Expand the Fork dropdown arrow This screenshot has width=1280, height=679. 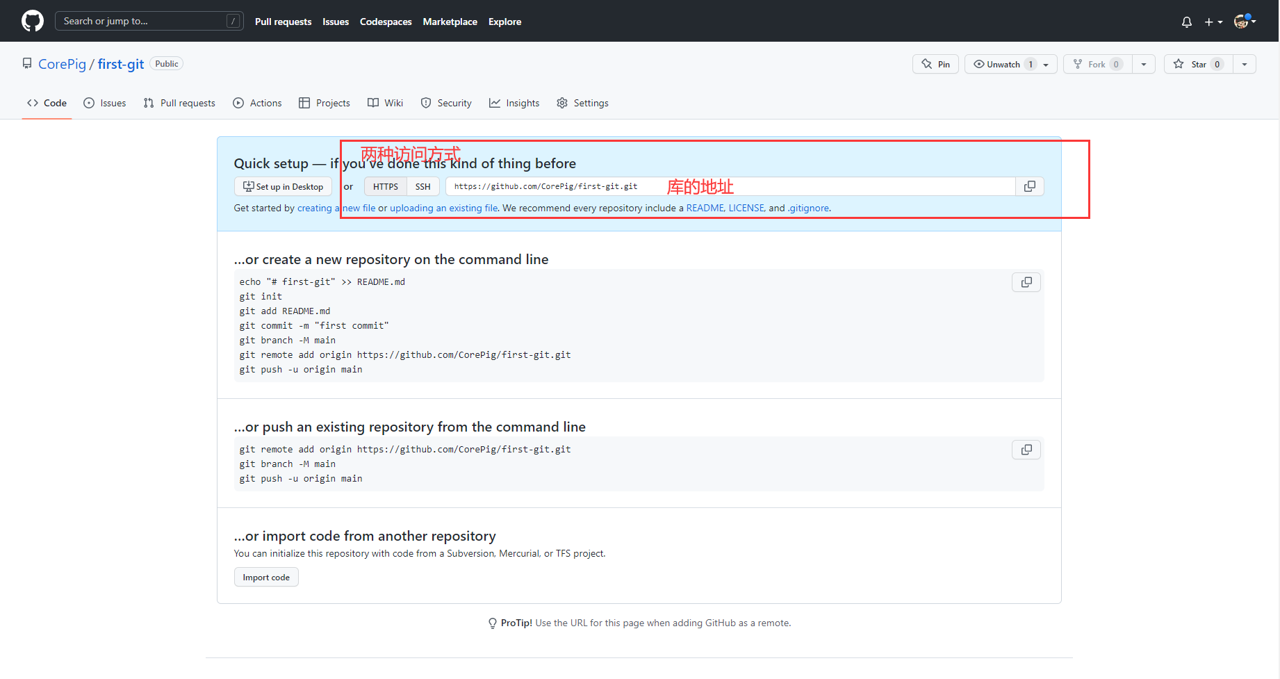[1144, 64]
